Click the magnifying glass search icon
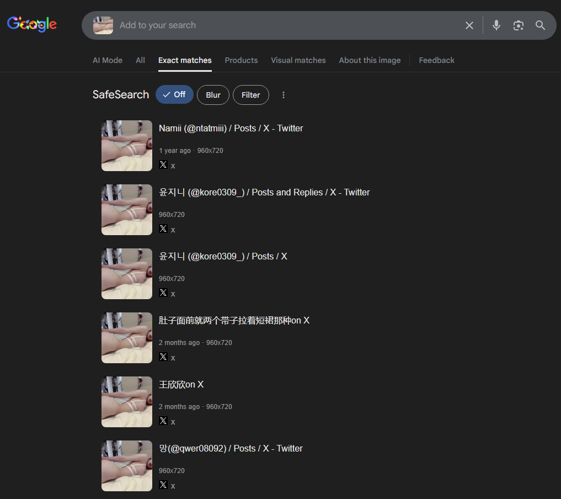This screenshot has height=499, width=561. point(540,25)
